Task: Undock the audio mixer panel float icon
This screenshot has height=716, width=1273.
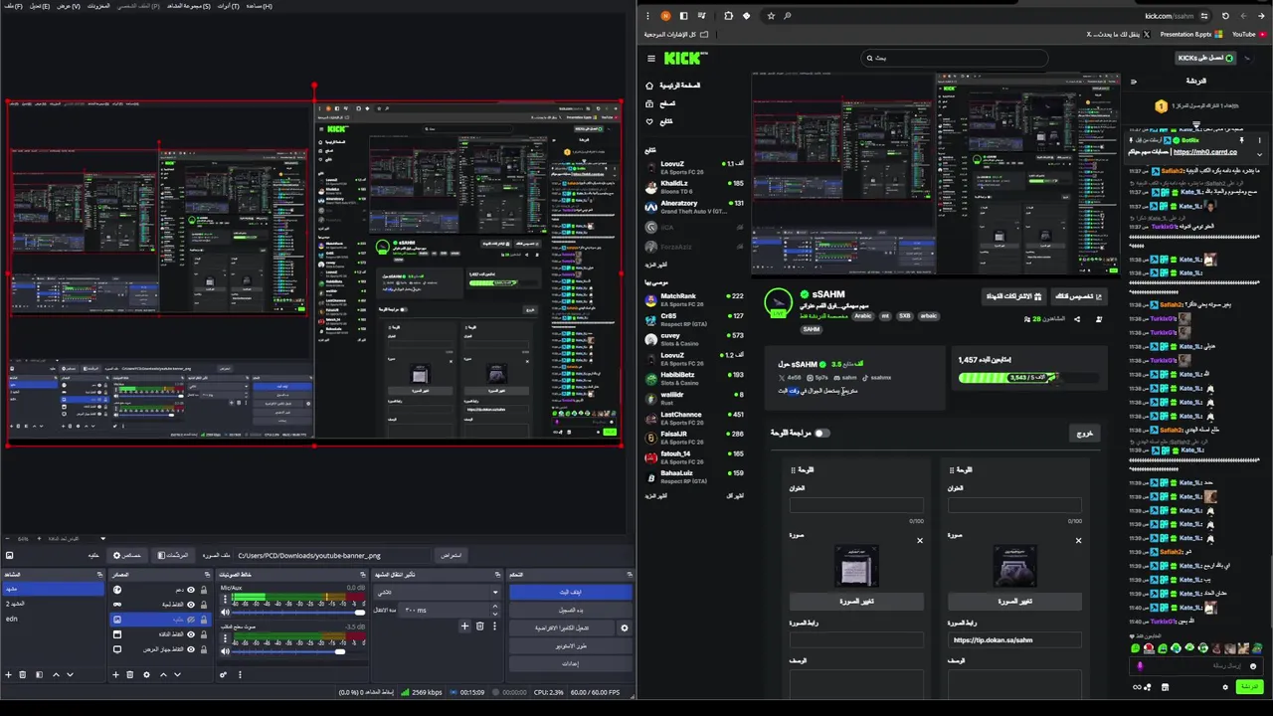Action: coord(362,574)
